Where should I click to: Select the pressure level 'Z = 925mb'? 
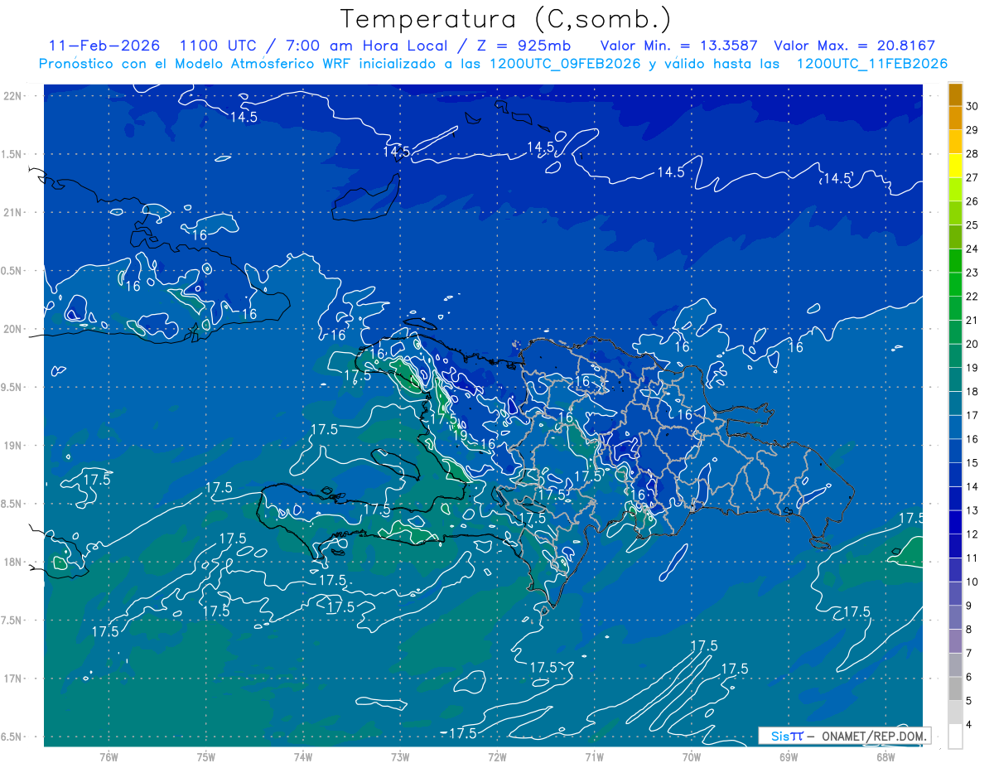pos(525,46)
